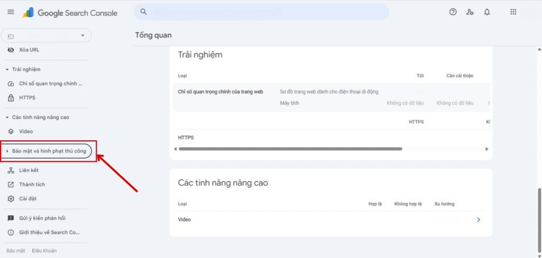Open Gửi ý kiến phản hồi

pos(42,218)
